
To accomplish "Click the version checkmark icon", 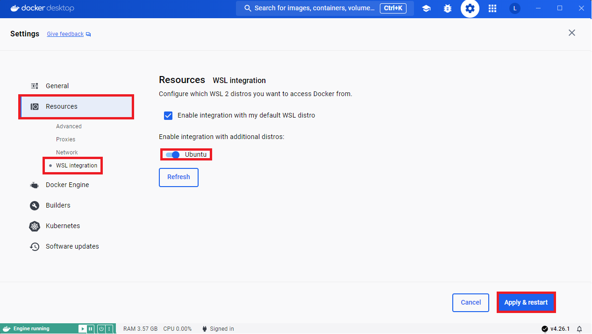I will tap(544, 329).
